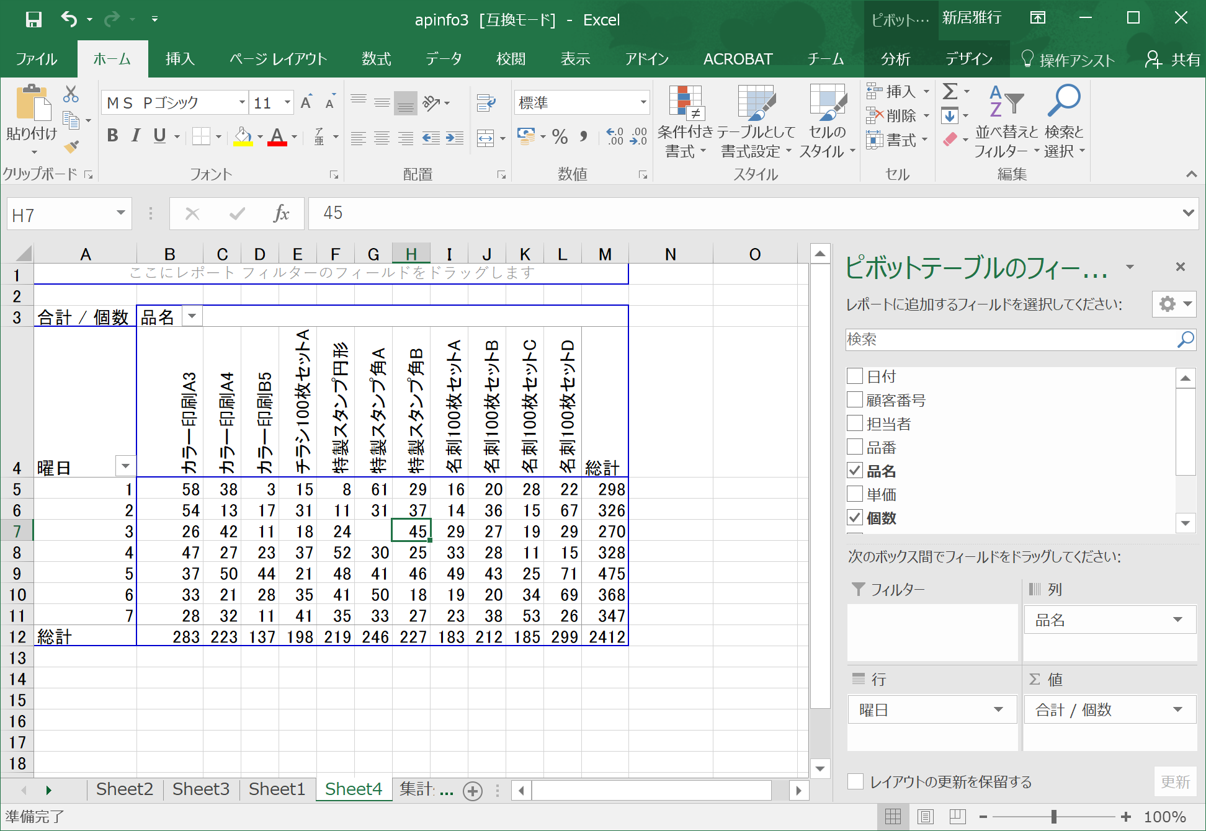
Task: Apply Percent Style format
Action: click(x=560, y=137)
